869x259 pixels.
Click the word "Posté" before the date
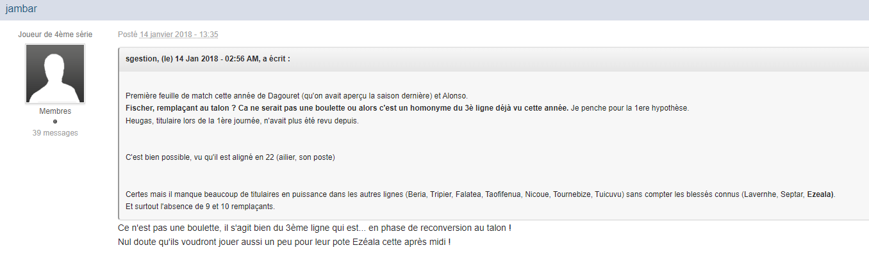[x=128, y=35]
